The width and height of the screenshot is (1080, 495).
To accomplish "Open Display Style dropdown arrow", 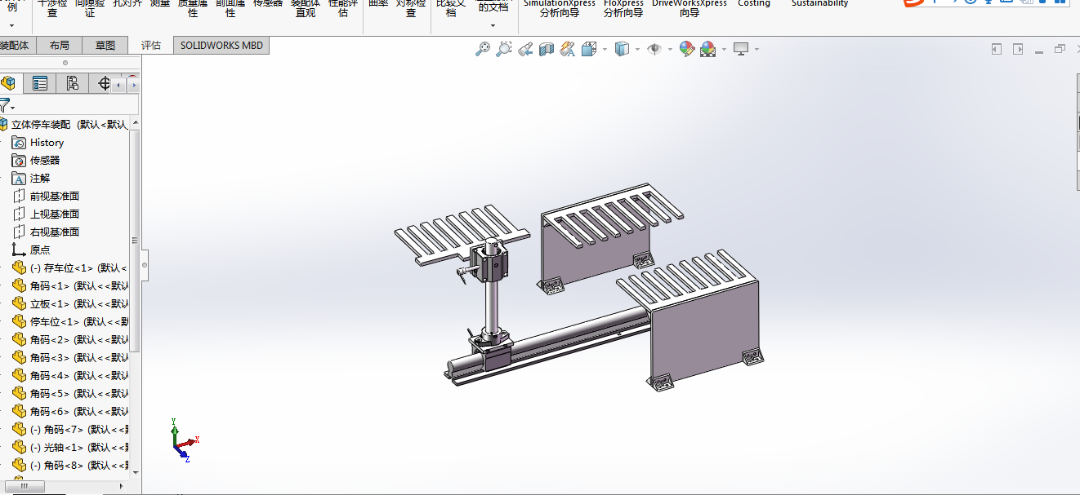I will tap(637, 50).
